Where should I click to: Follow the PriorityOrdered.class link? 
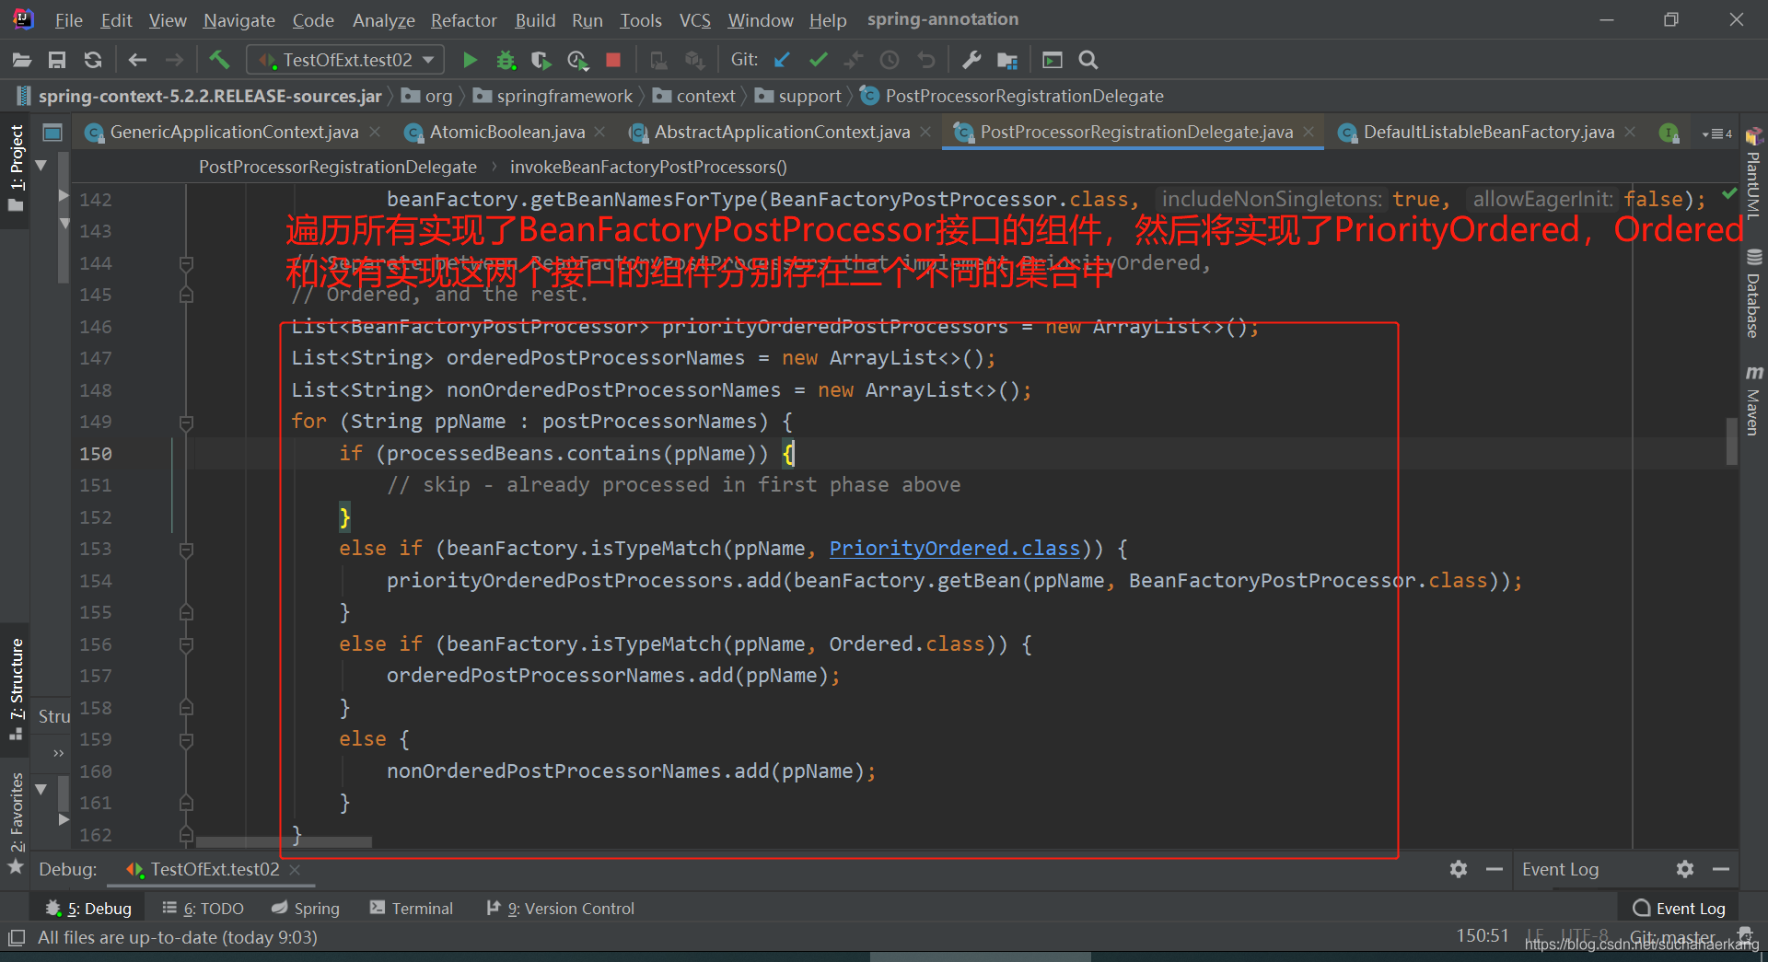pos(954,549)
